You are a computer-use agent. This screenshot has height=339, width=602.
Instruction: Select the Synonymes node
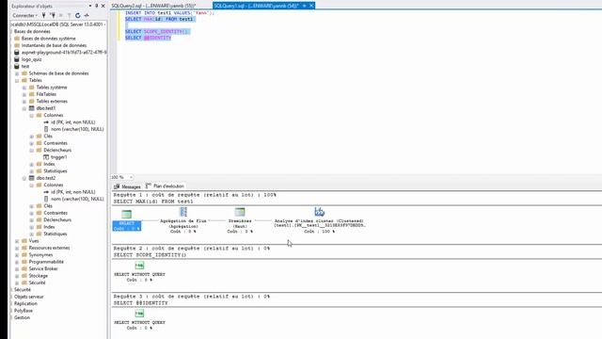coord(40,255)
